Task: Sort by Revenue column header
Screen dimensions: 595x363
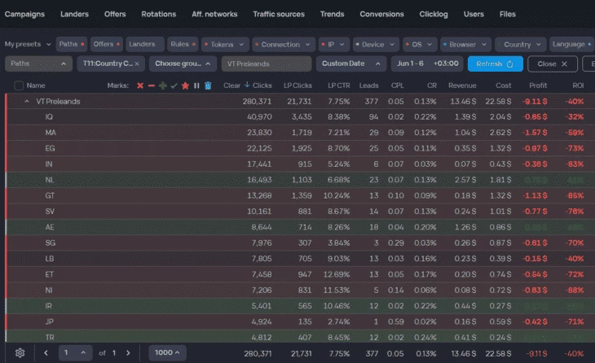Action: 462,85
